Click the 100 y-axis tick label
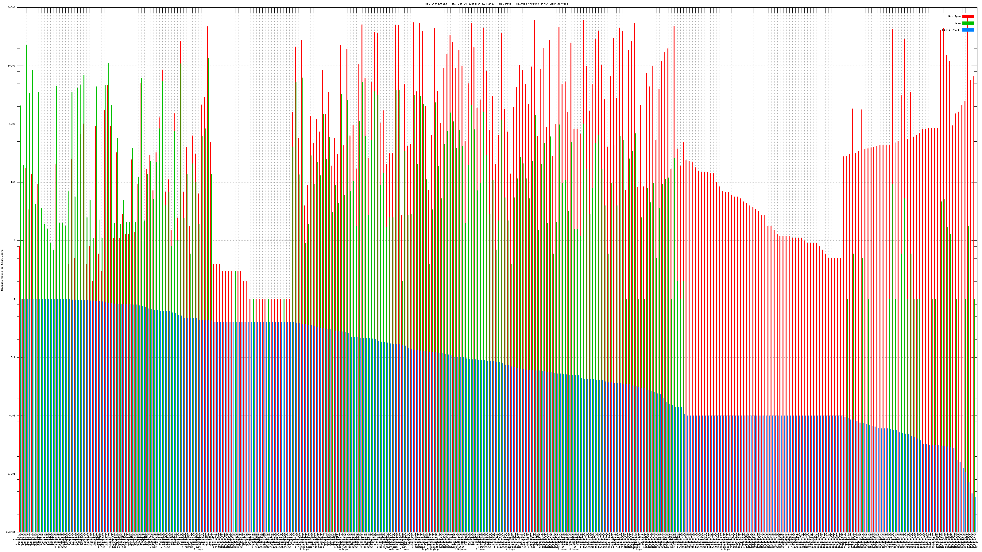Image resolution: width=982 pixels, height=552 pixels. (13, 182)
